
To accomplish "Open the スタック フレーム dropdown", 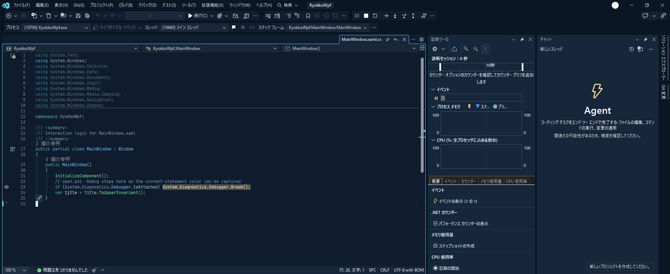I will tap(328, 28).
